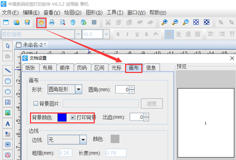Toggle the grid display icon
This screenshot has height=160, width=236.
coord(94,22)
